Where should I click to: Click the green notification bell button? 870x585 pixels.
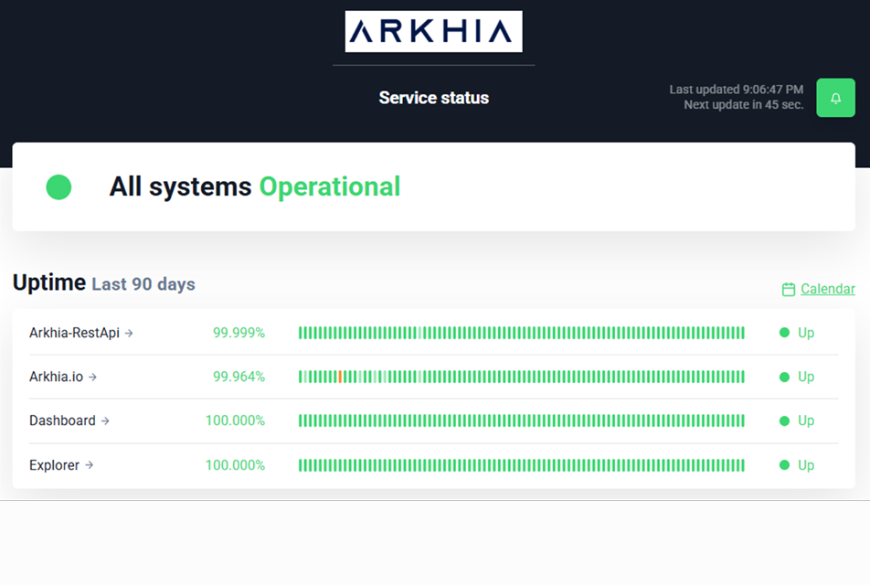pyautogui.click(x=835, y=98)
